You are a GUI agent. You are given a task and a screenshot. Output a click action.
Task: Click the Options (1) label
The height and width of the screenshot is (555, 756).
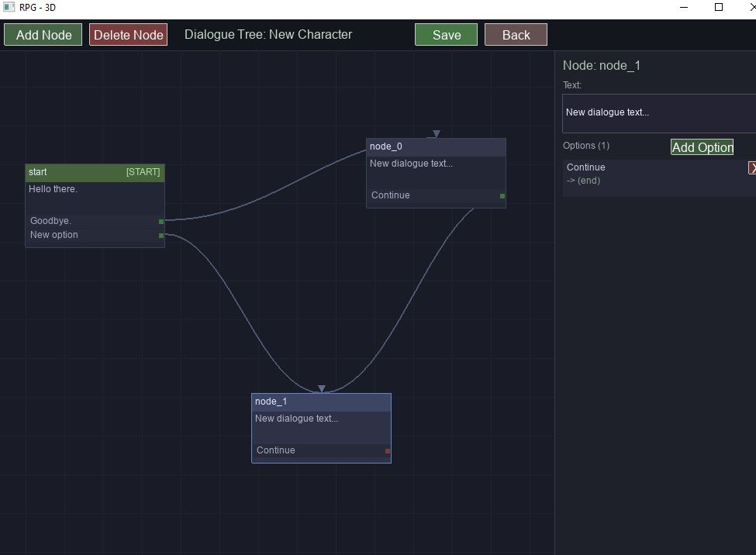tap(586, 146)
